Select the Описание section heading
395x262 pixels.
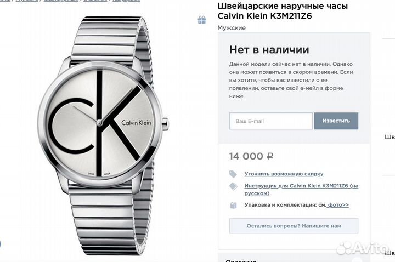(241, 260)
